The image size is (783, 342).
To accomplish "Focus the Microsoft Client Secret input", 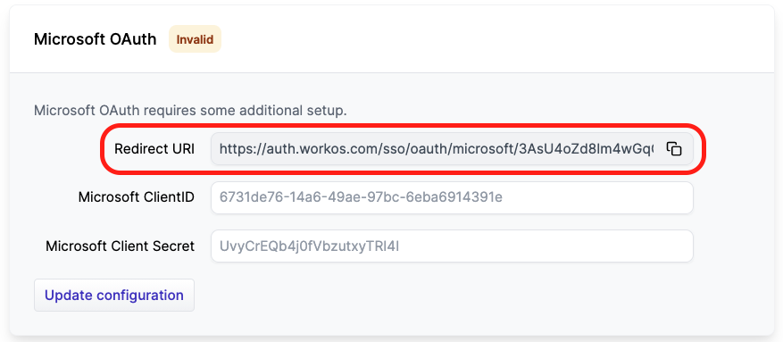I will (x=452, y=246).
